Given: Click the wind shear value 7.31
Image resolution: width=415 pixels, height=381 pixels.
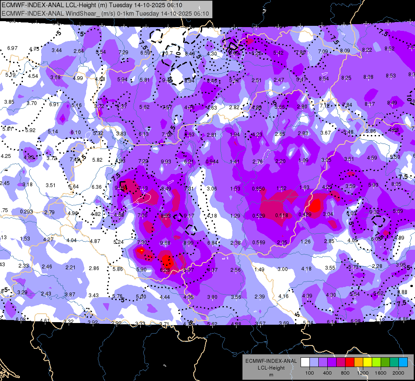Looking at the screenshot, I should [x=189, y=188].
